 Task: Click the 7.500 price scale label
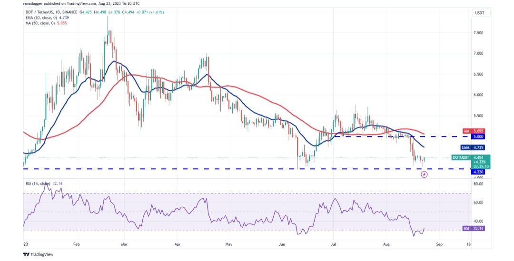(479, 33)
